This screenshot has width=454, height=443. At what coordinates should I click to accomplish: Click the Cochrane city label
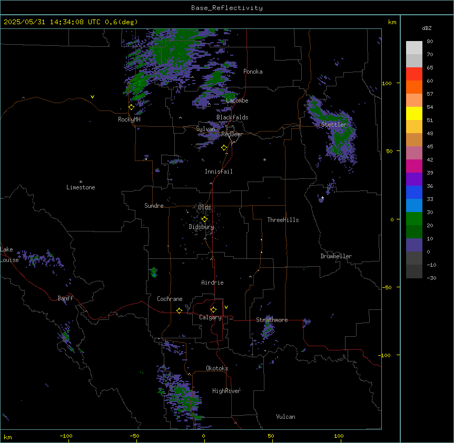(170, 299)
